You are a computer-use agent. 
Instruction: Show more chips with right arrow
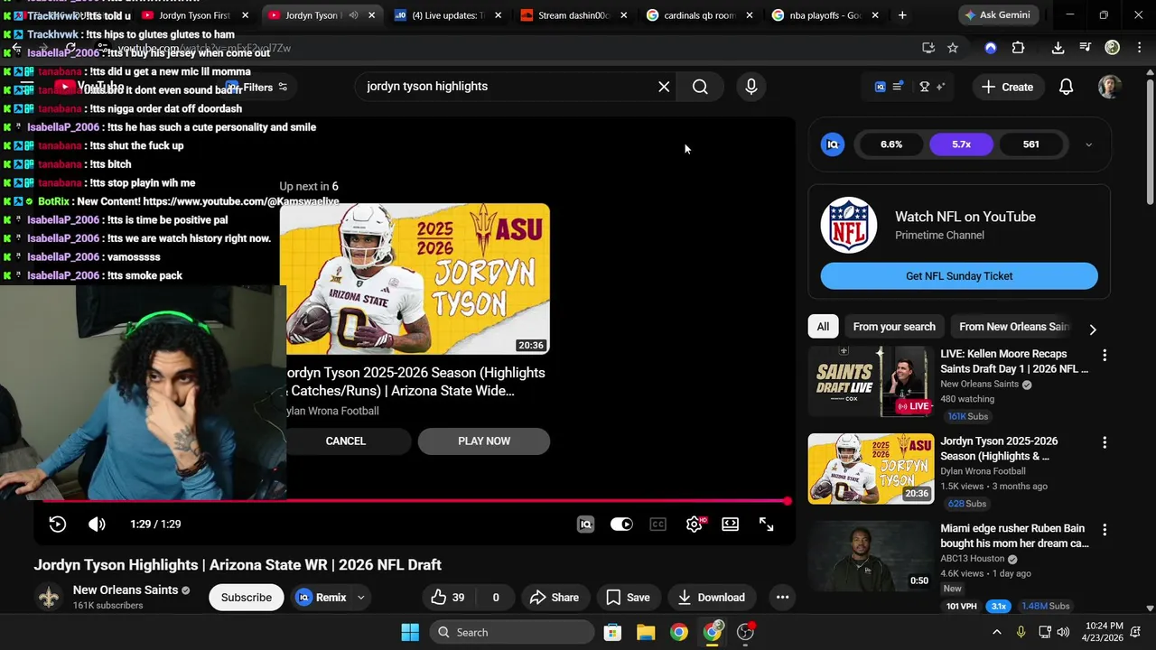[x=1093, y=329]
